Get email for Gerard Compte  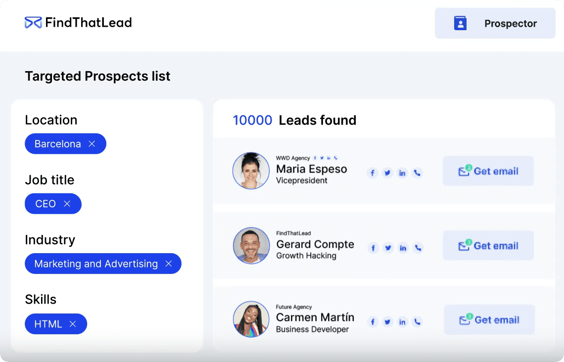[488, 246]
